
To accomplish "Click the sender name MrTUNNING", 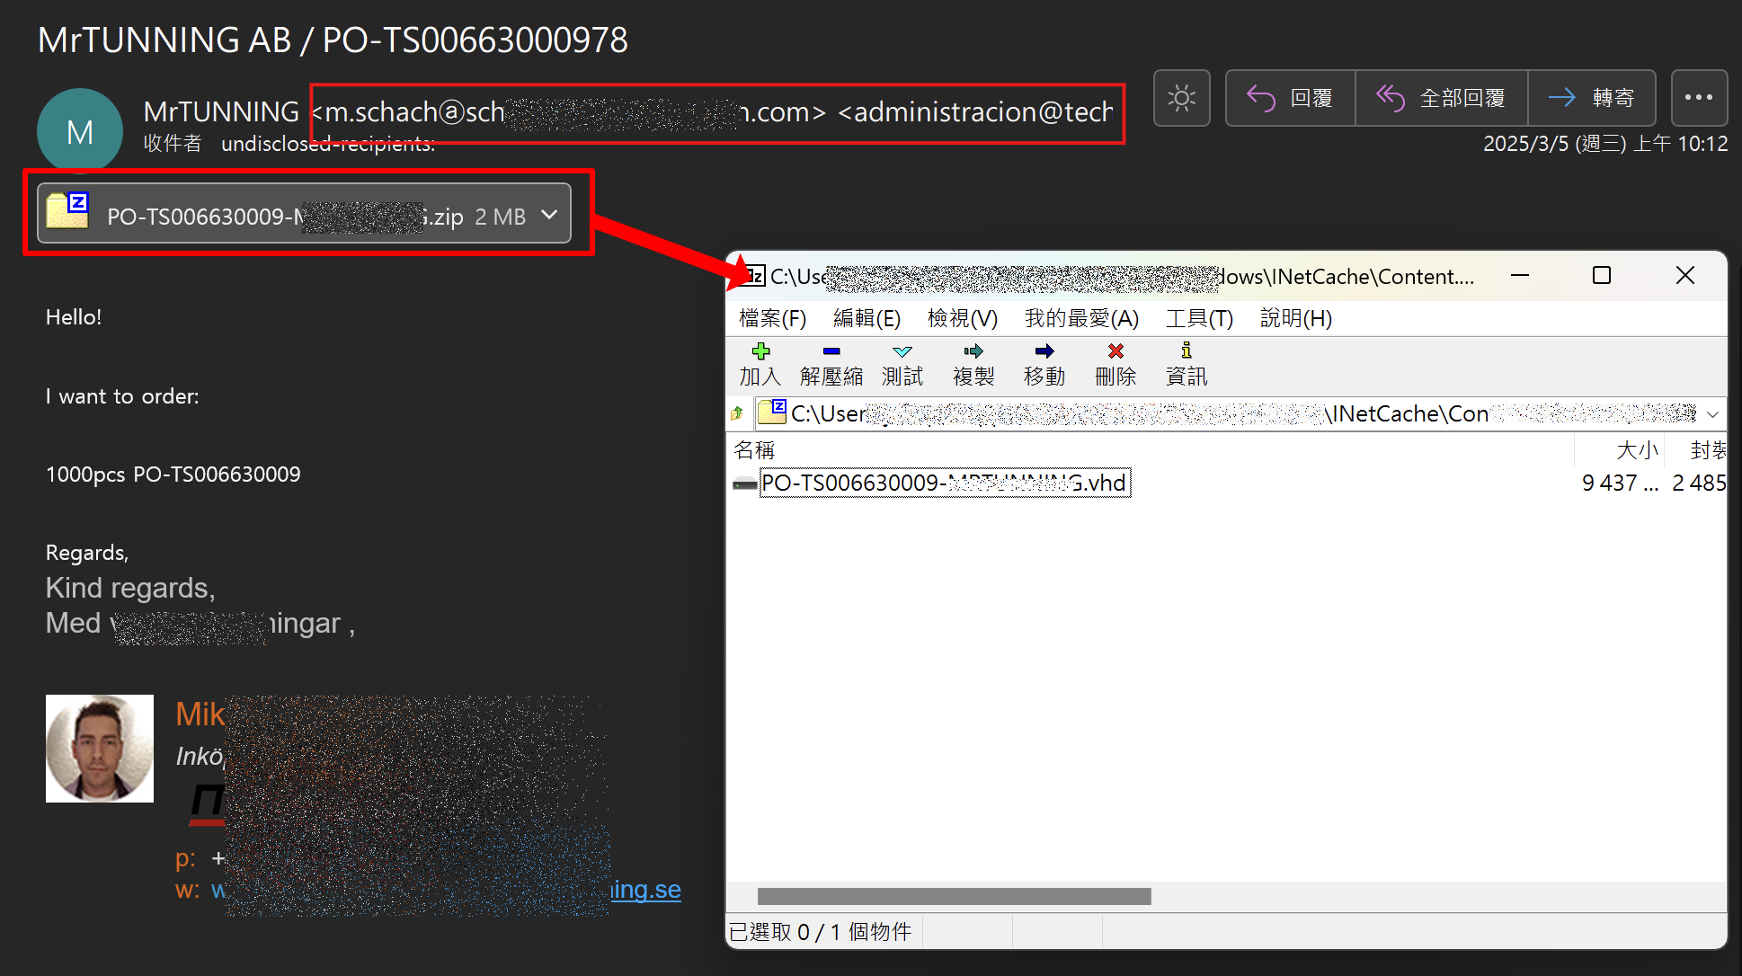I will tap(221, 111).
